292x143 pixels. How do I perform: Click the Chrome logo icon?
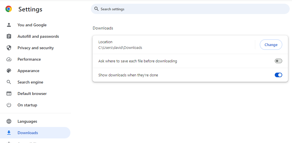click(x=9, y=9)
